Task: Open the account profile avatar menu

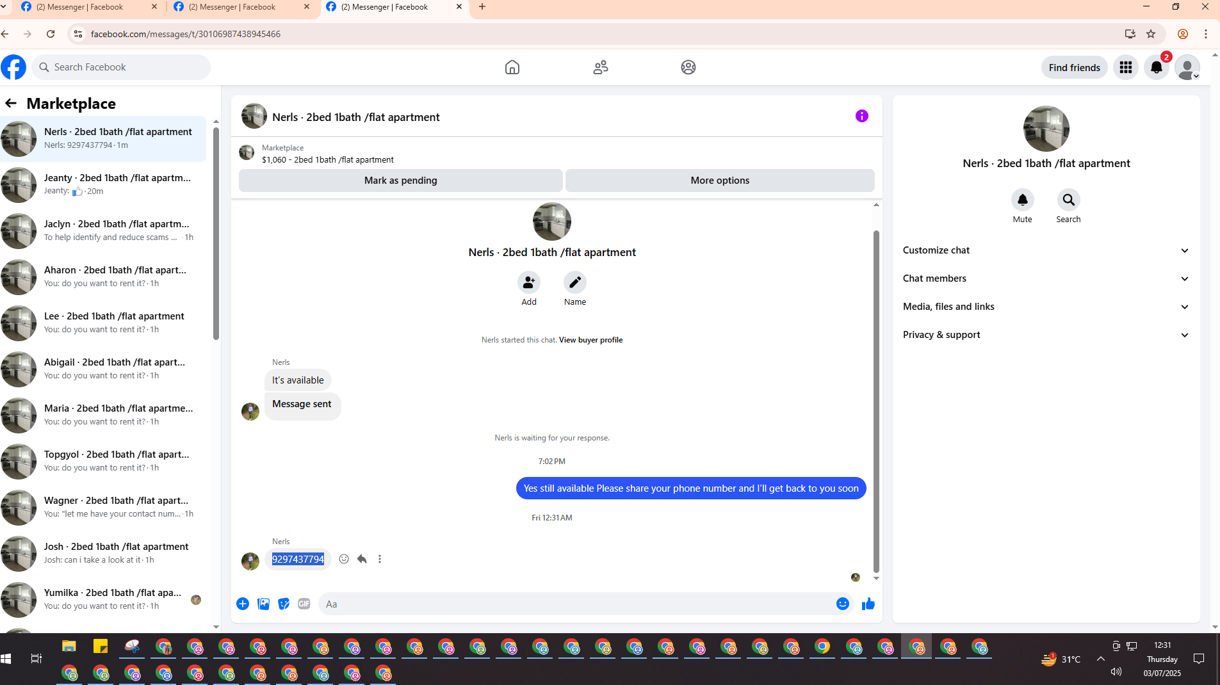Action: (1187, 67)
